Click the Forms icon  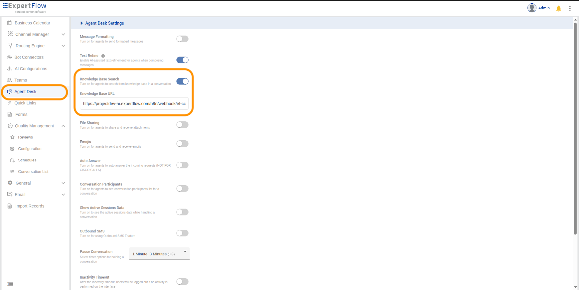[10, 114]
